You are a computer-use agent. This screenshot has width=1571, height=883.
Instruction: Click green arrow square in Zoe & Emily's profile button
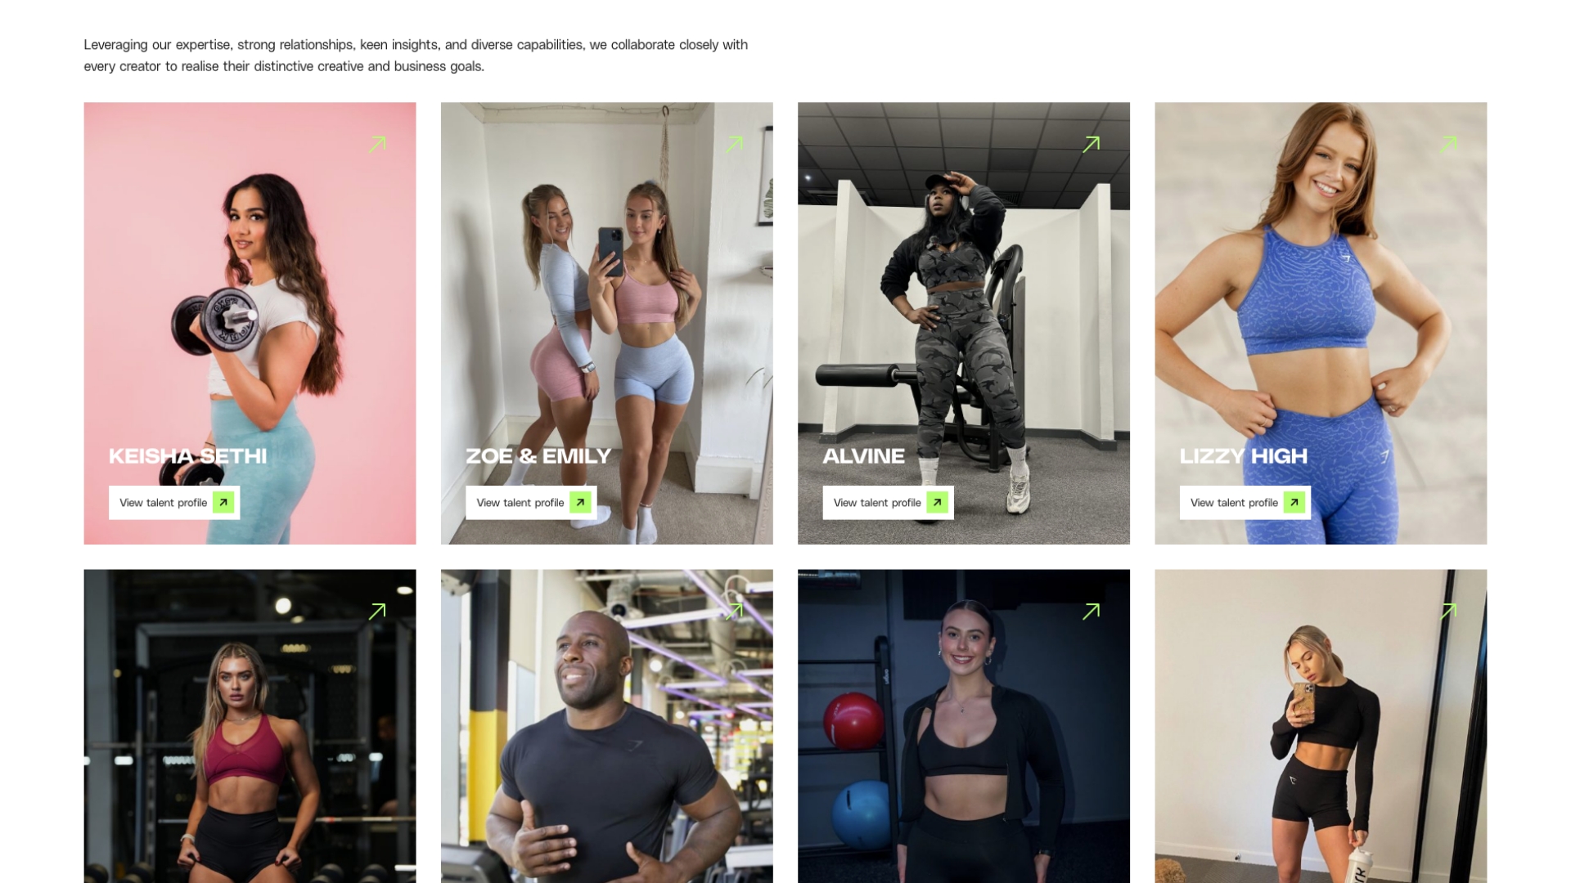click(x=580, y=503)
